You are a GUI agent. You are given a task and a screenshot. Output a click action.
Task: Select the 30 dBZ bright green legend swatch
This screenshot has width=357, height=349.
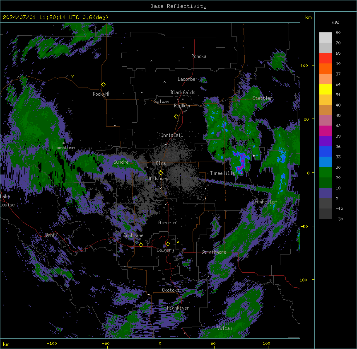coord(326,172)
